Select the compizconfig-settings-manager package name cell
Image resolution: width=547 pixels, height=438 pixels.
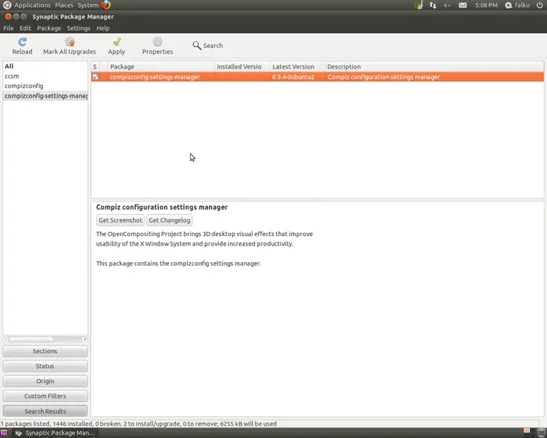(155, 77)
